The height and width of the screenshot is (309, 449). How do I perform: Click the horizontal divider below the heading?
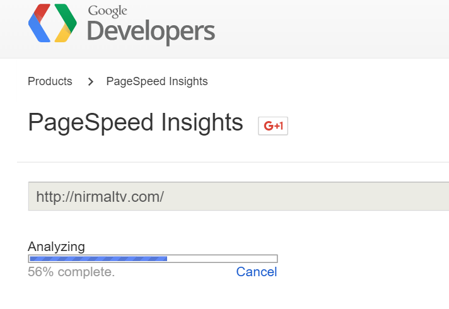coord(233,162)
